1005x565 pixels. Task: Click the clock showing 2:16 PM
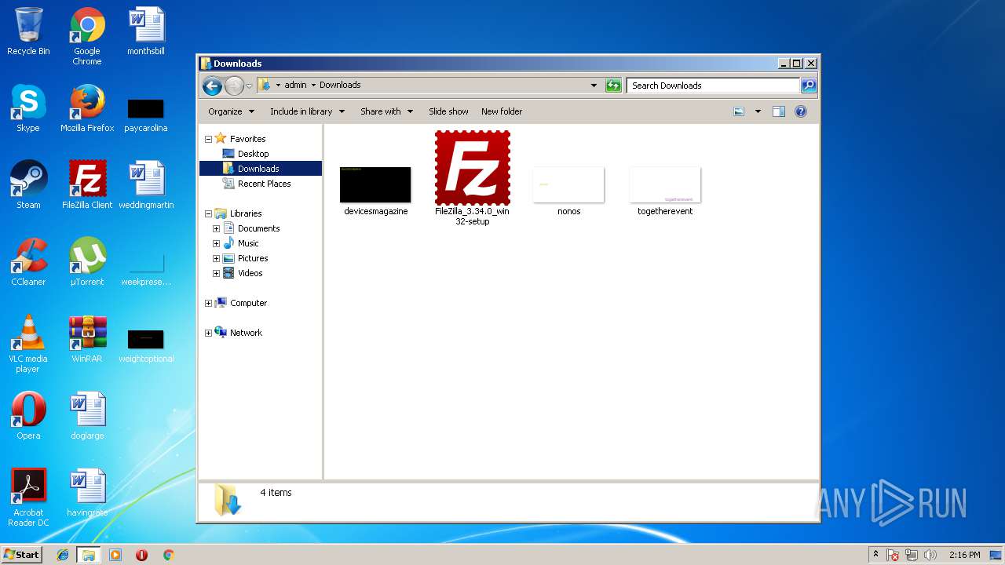pos(964,555)
